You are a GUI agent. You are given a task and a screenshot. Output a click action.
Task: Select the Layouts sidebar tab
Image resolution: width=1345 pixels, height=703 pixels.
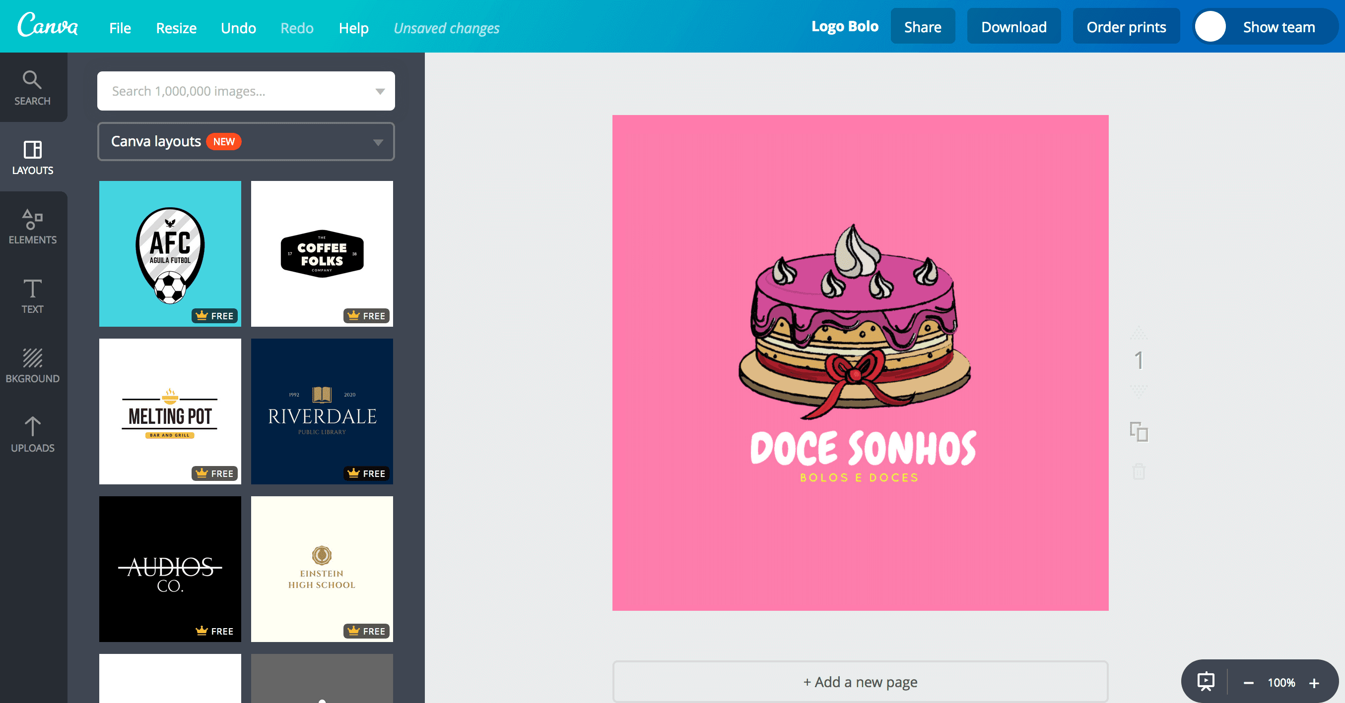pos(32,157)
